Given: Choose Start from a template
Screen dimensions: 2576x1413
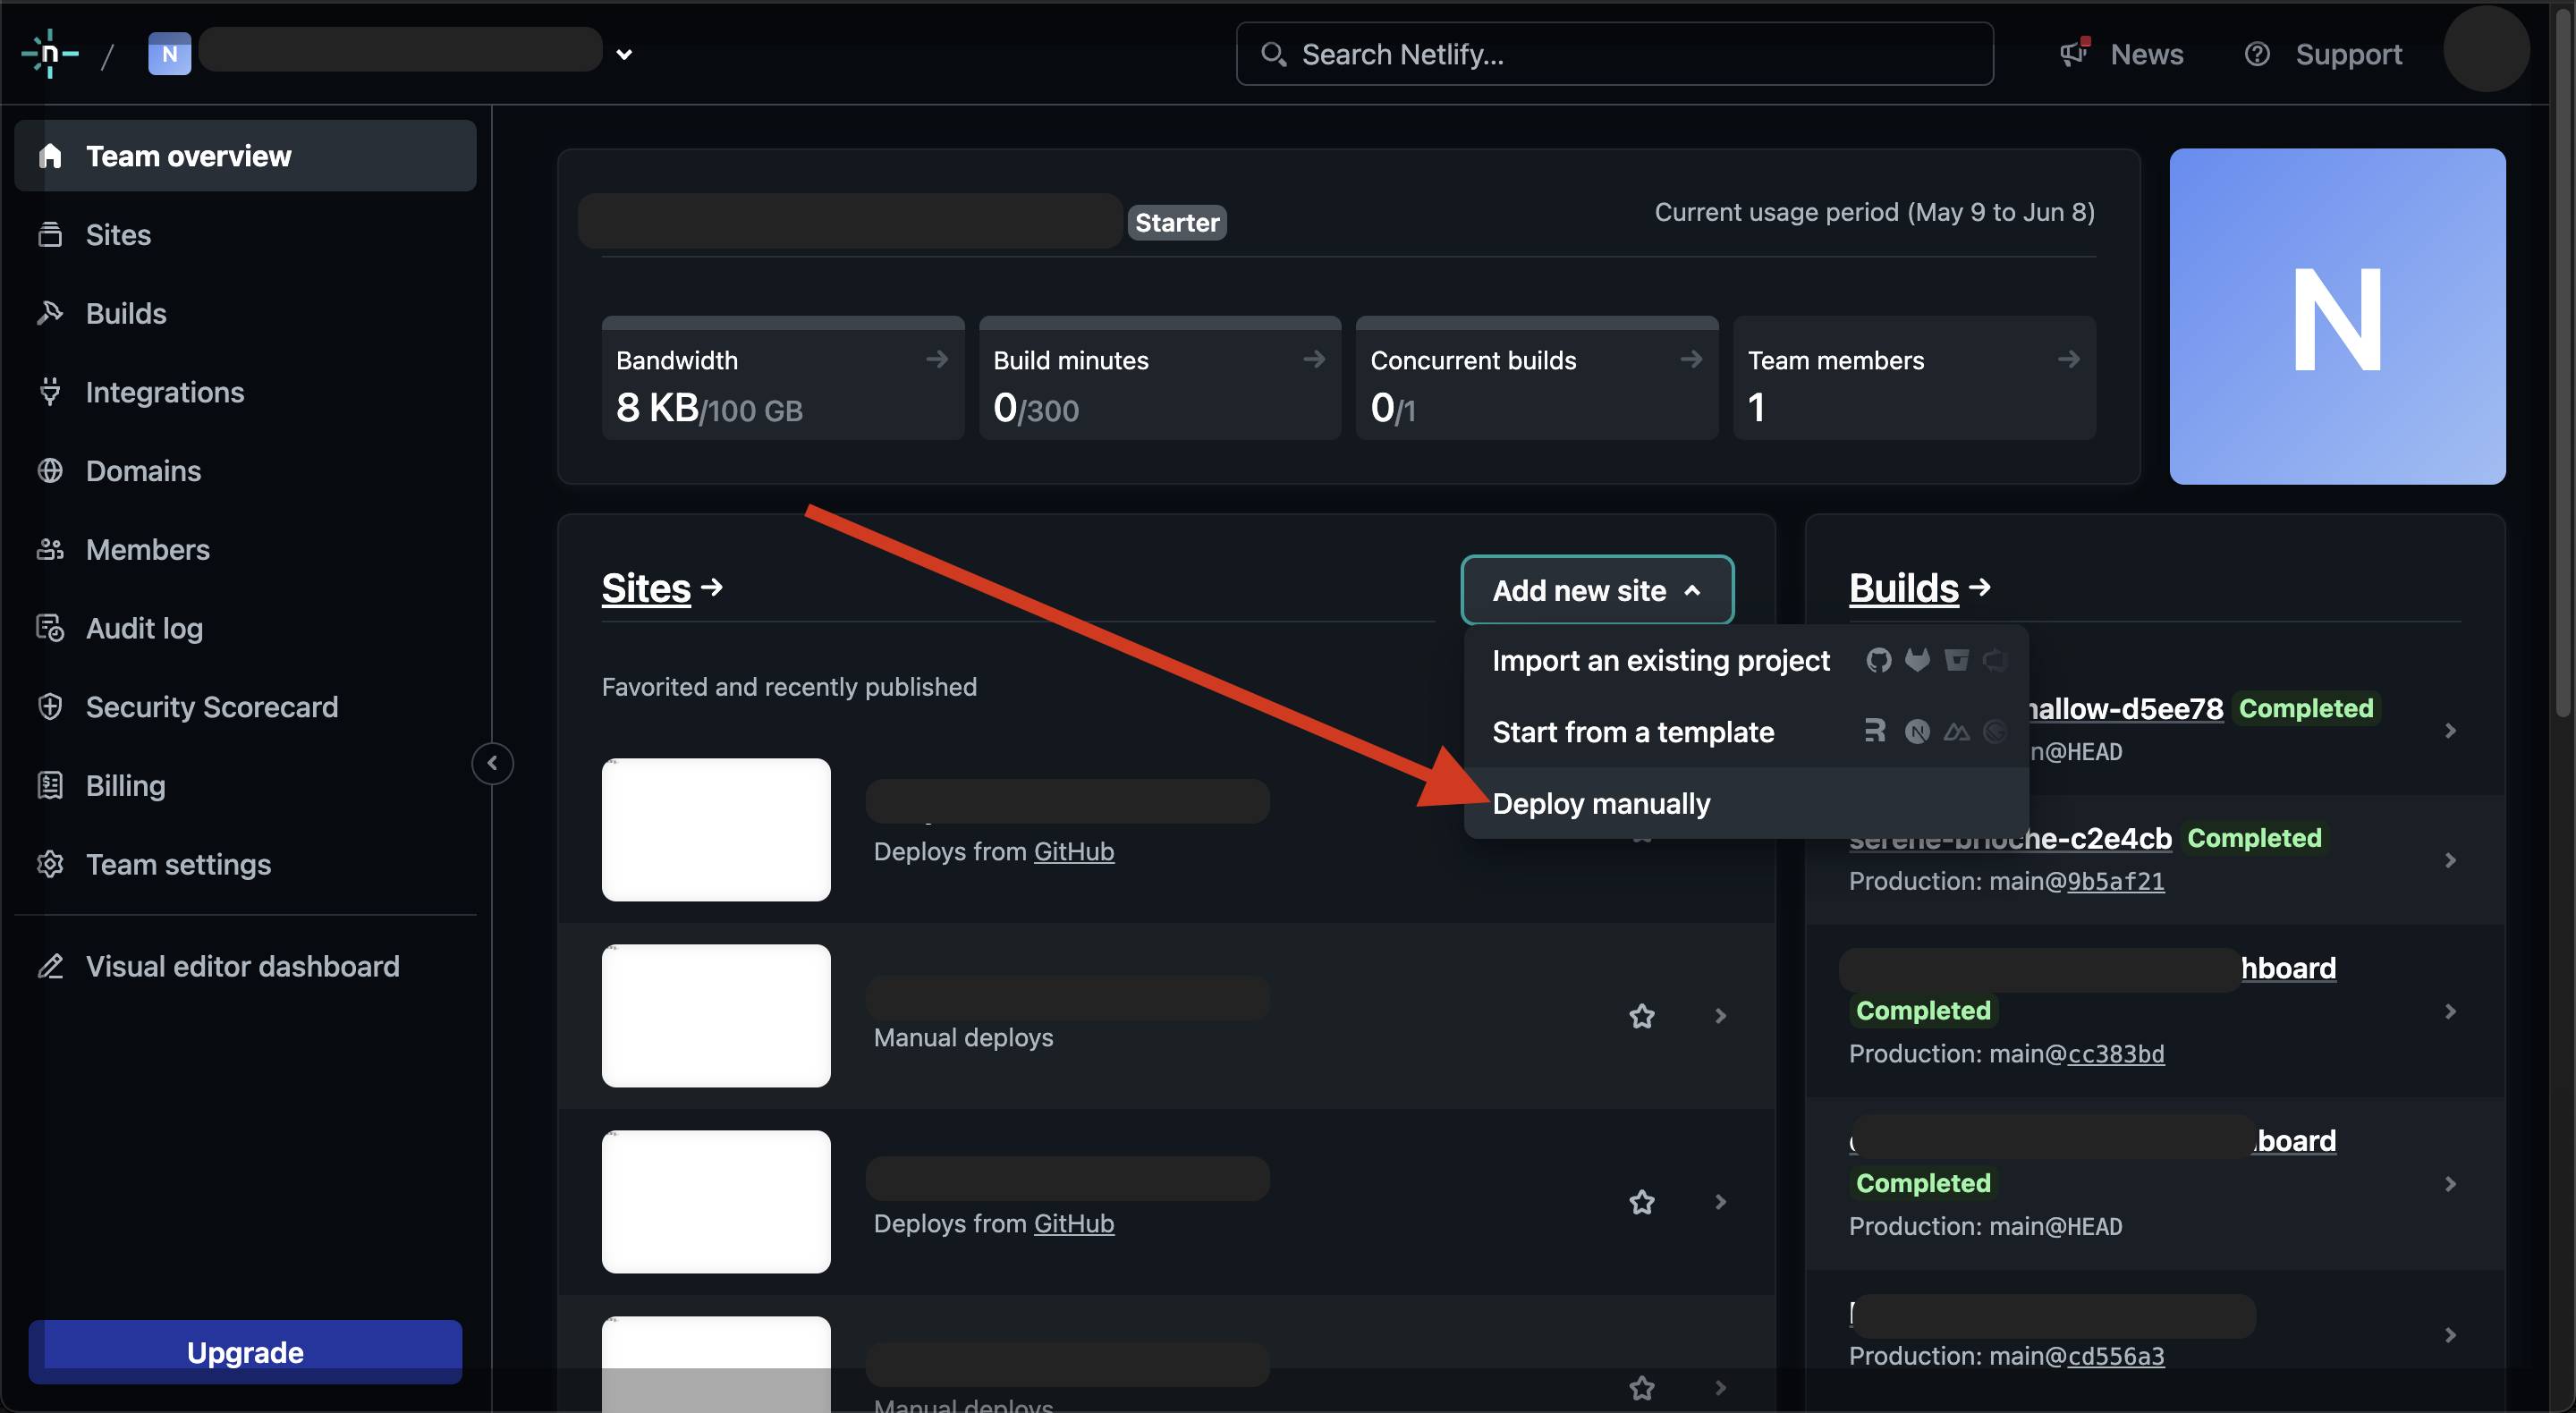Looking at the screenshot, I should point(1745,731).
